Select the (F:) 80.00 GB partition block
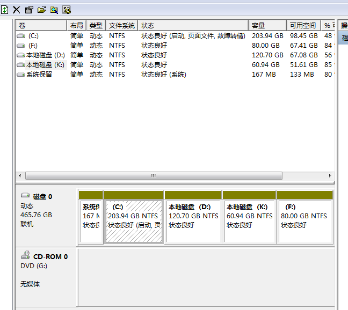The height and width of the screenshot is (310, 348). click(305, 221)
